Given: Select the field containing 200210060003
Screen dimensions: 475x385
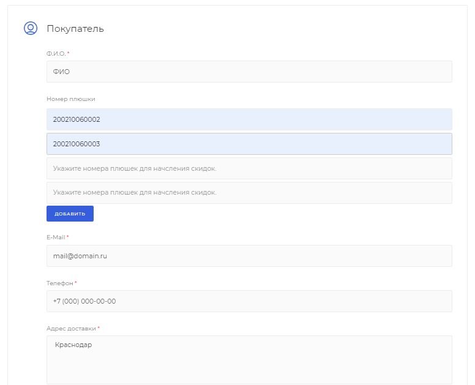Looking at the screenshot, I should [249, 144].
